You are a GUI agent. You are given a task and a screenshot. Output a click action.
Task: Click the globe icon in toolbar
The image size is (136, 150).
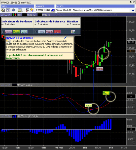coord(13,10)
